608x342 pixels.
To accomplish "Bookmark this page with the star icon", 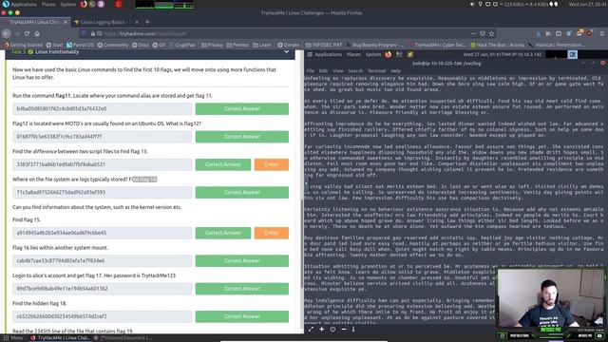I will [491, 34].
